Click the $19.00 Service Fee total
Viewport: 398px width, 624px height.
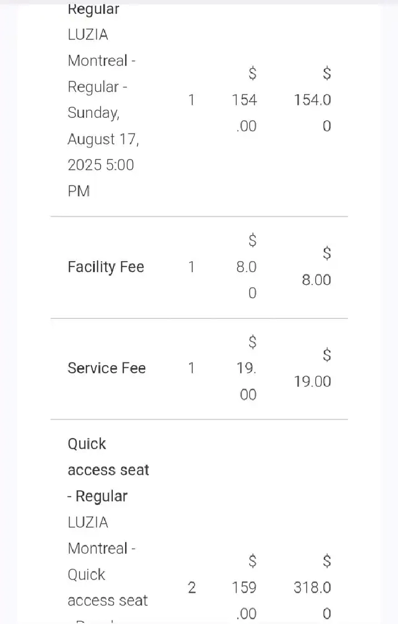coord(312,368)
